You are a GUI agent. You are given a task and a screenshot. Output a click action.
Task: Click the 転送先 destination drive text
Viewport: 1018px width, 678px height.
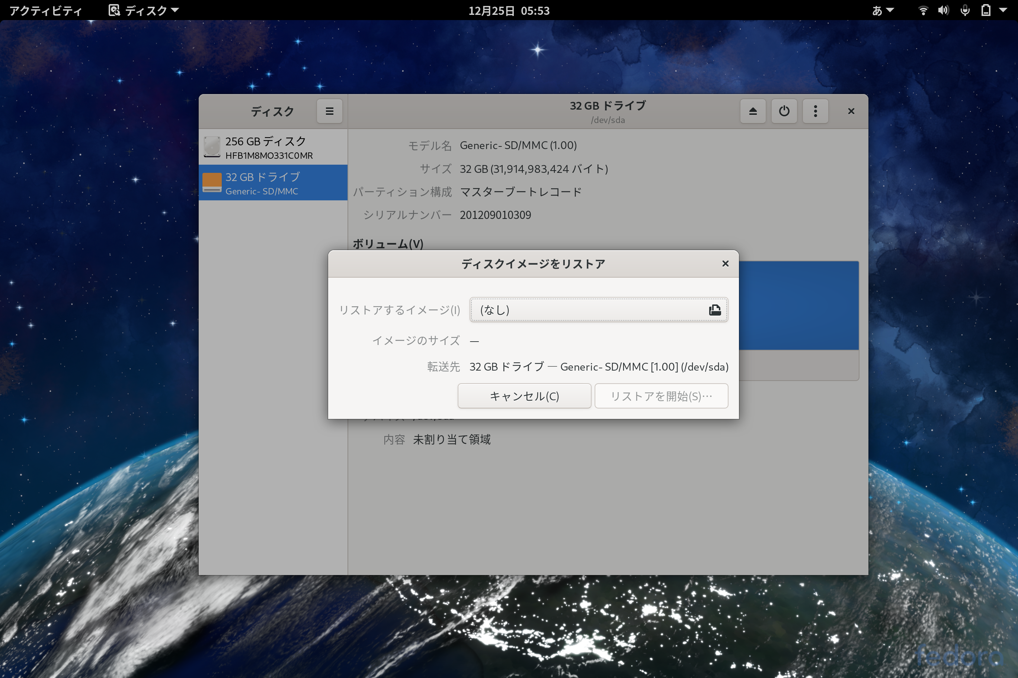[x=599, y=367]
